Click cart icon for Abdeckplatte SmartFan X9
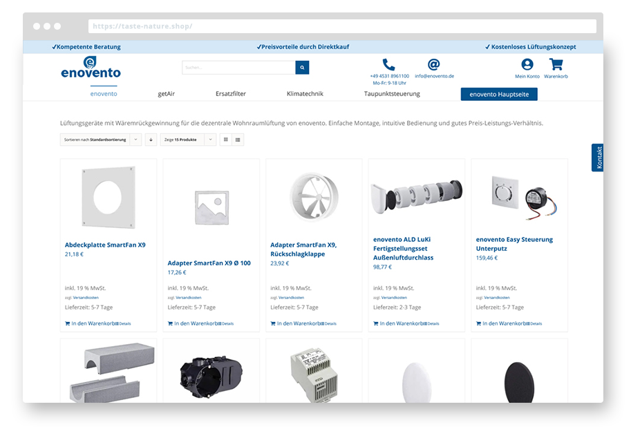This screenshot has height=429, width=631. pos(67,323)
